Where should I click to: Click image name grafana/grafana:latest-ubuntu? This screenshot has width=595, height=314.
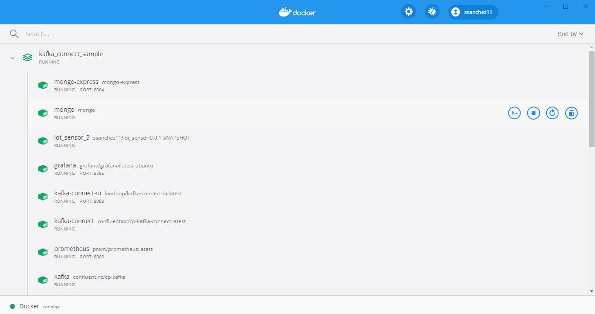(116, 166)
